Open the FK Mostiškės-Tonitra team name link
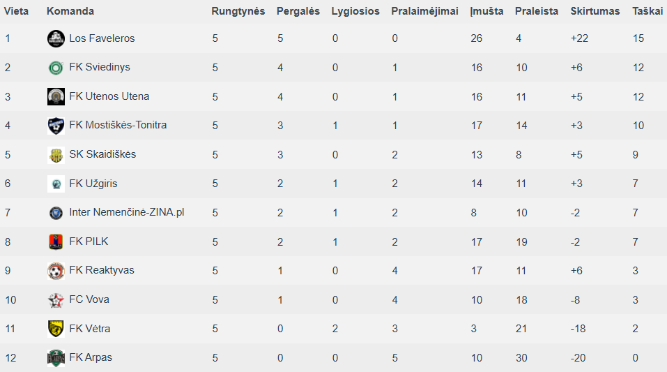The width and height of the screenshot is (667, 372). [x=118, y=125]
